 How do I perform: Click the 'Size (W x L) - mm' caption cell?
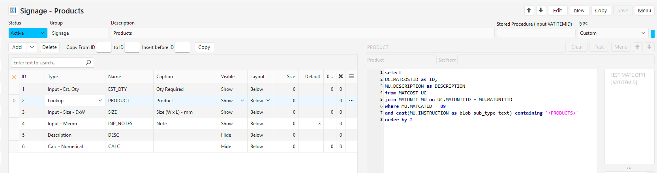point(186,112)
